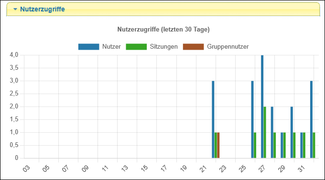The width and height of the screenshot is (325, 180).
Task: Click x-axis label 15
Action: 144,168
